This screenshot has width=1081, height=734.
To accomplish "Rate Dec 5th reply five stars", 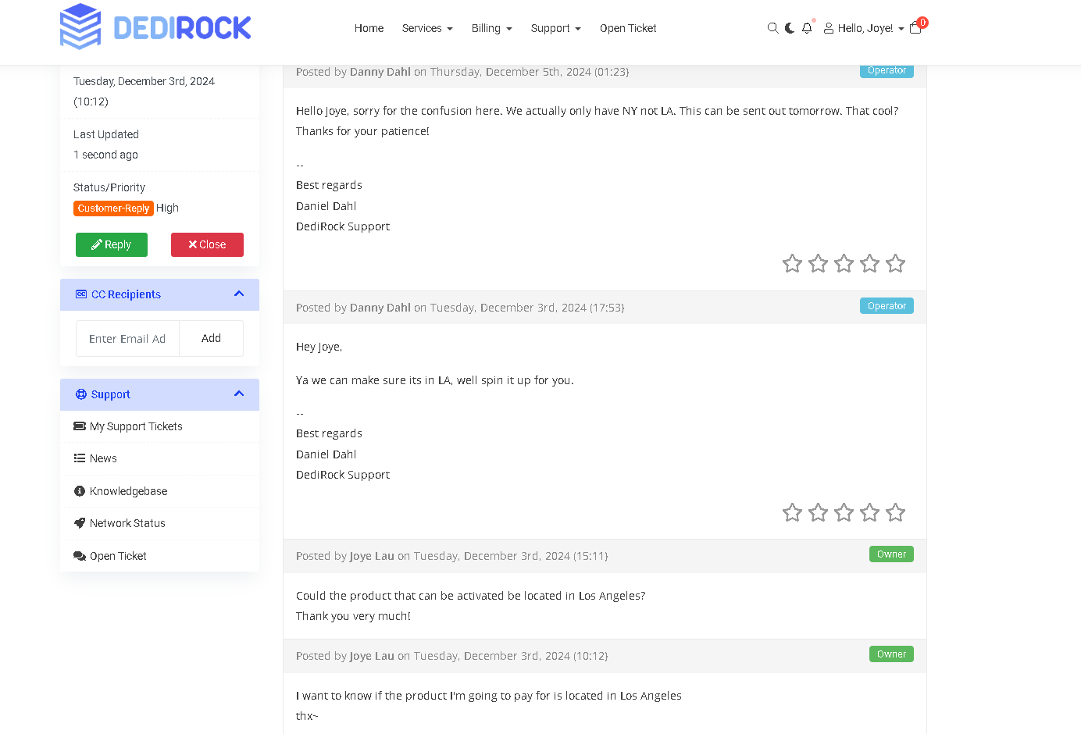I will (895, 264).
